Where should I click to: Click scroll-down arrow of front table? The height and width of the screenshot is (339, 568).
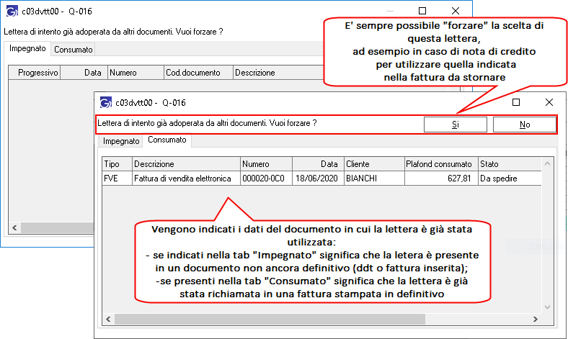(x=547, y=307)
